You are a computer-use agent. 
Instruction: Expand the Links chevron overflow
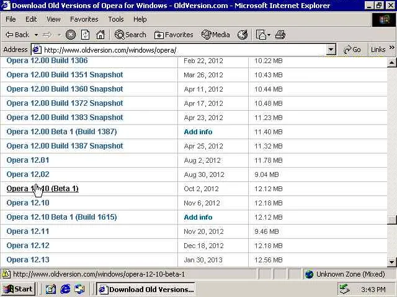tap(391, 47)
